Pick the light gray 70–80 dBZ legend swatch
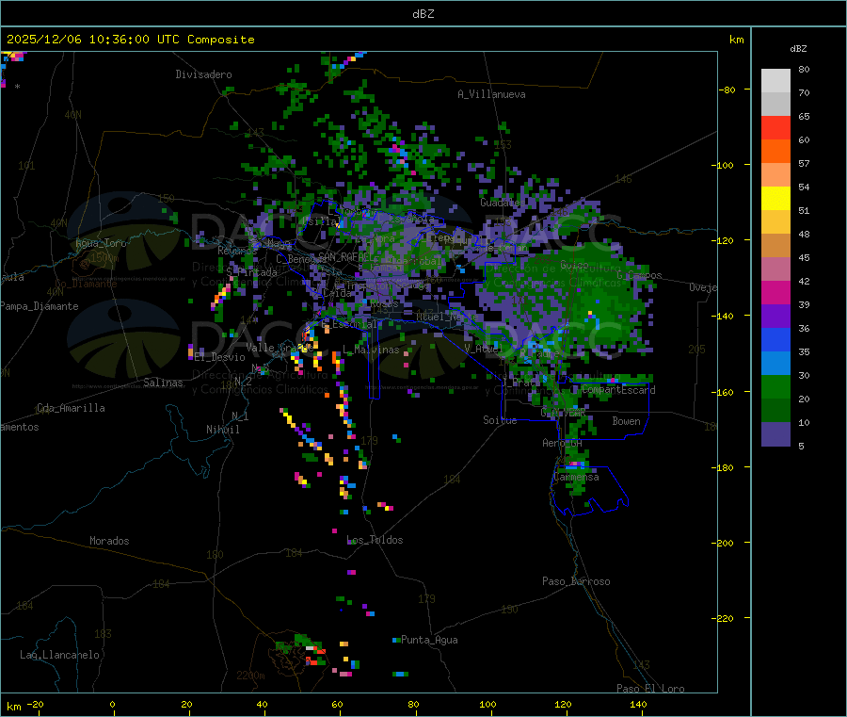Image resolution: width=847 pixels, height=717 pixels. 775,81
